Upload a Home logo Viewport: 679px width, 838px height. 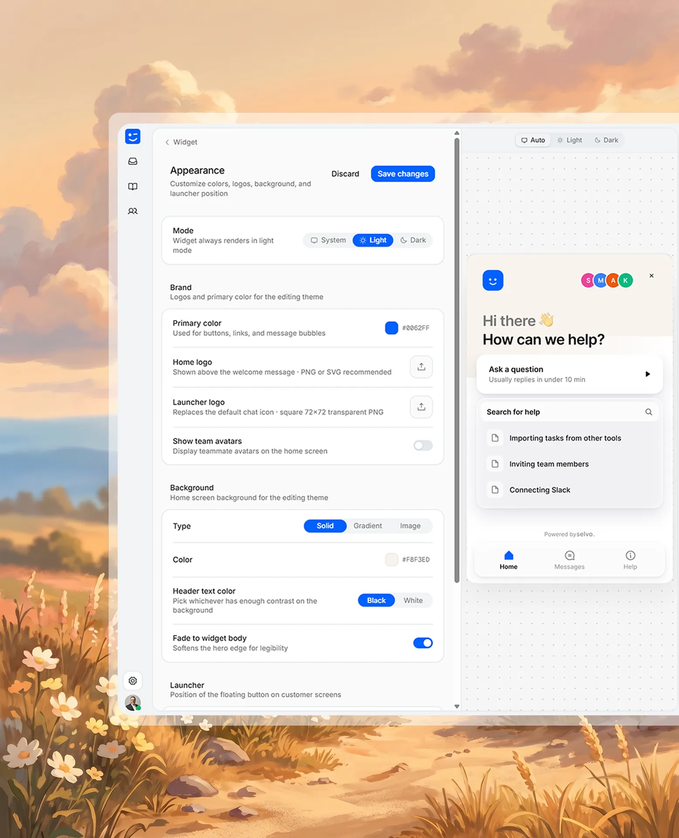421,367
